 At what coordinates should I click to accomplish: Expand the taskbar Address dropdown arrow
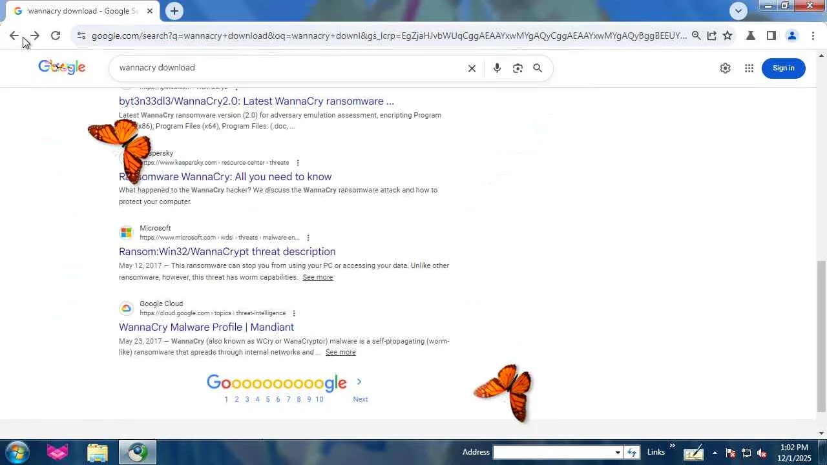coord(618,452)
